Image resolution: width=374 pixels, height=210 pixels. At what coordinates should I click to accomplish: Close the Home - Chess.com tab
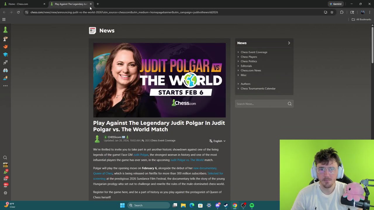44,4
